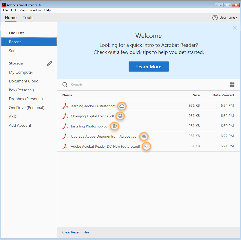The height and width of the screenshot is (240, 241).
Task: Click SharePoint icon beside Installing Photoshop.pdf
Action: 115,126
